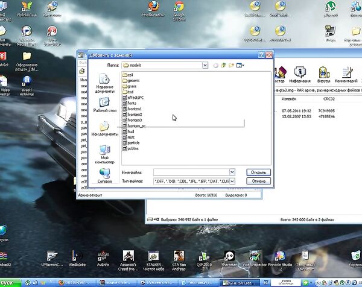Screen dimensions: 362x287
Task: Click the create new folder icon
Action: 231,65
